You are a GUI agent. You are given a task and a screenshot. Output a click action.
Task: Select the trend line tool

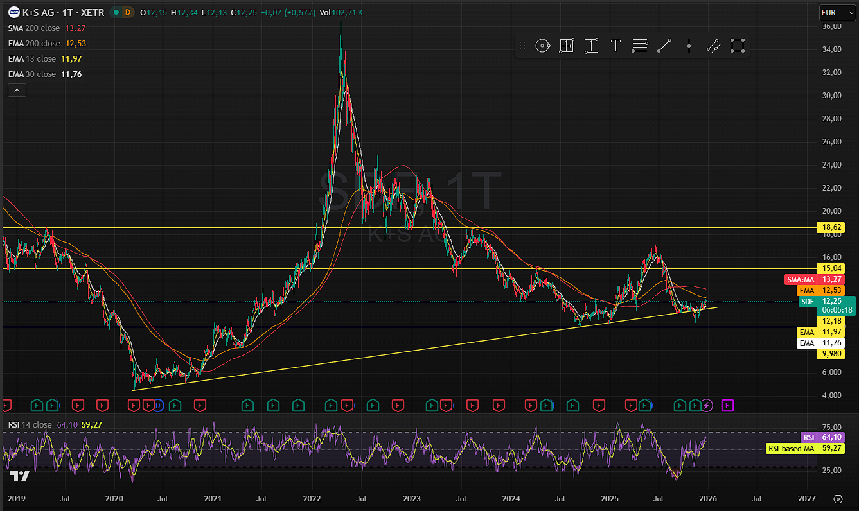[664, 46]
